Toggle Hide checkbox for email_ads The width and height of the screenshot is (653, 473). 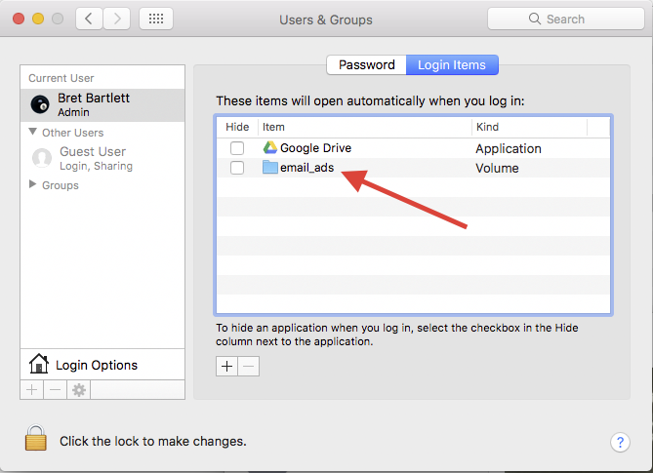tap(237, 168)
